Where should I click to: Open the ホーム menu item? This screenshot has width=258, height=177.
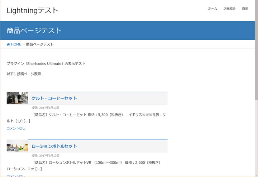212,9
